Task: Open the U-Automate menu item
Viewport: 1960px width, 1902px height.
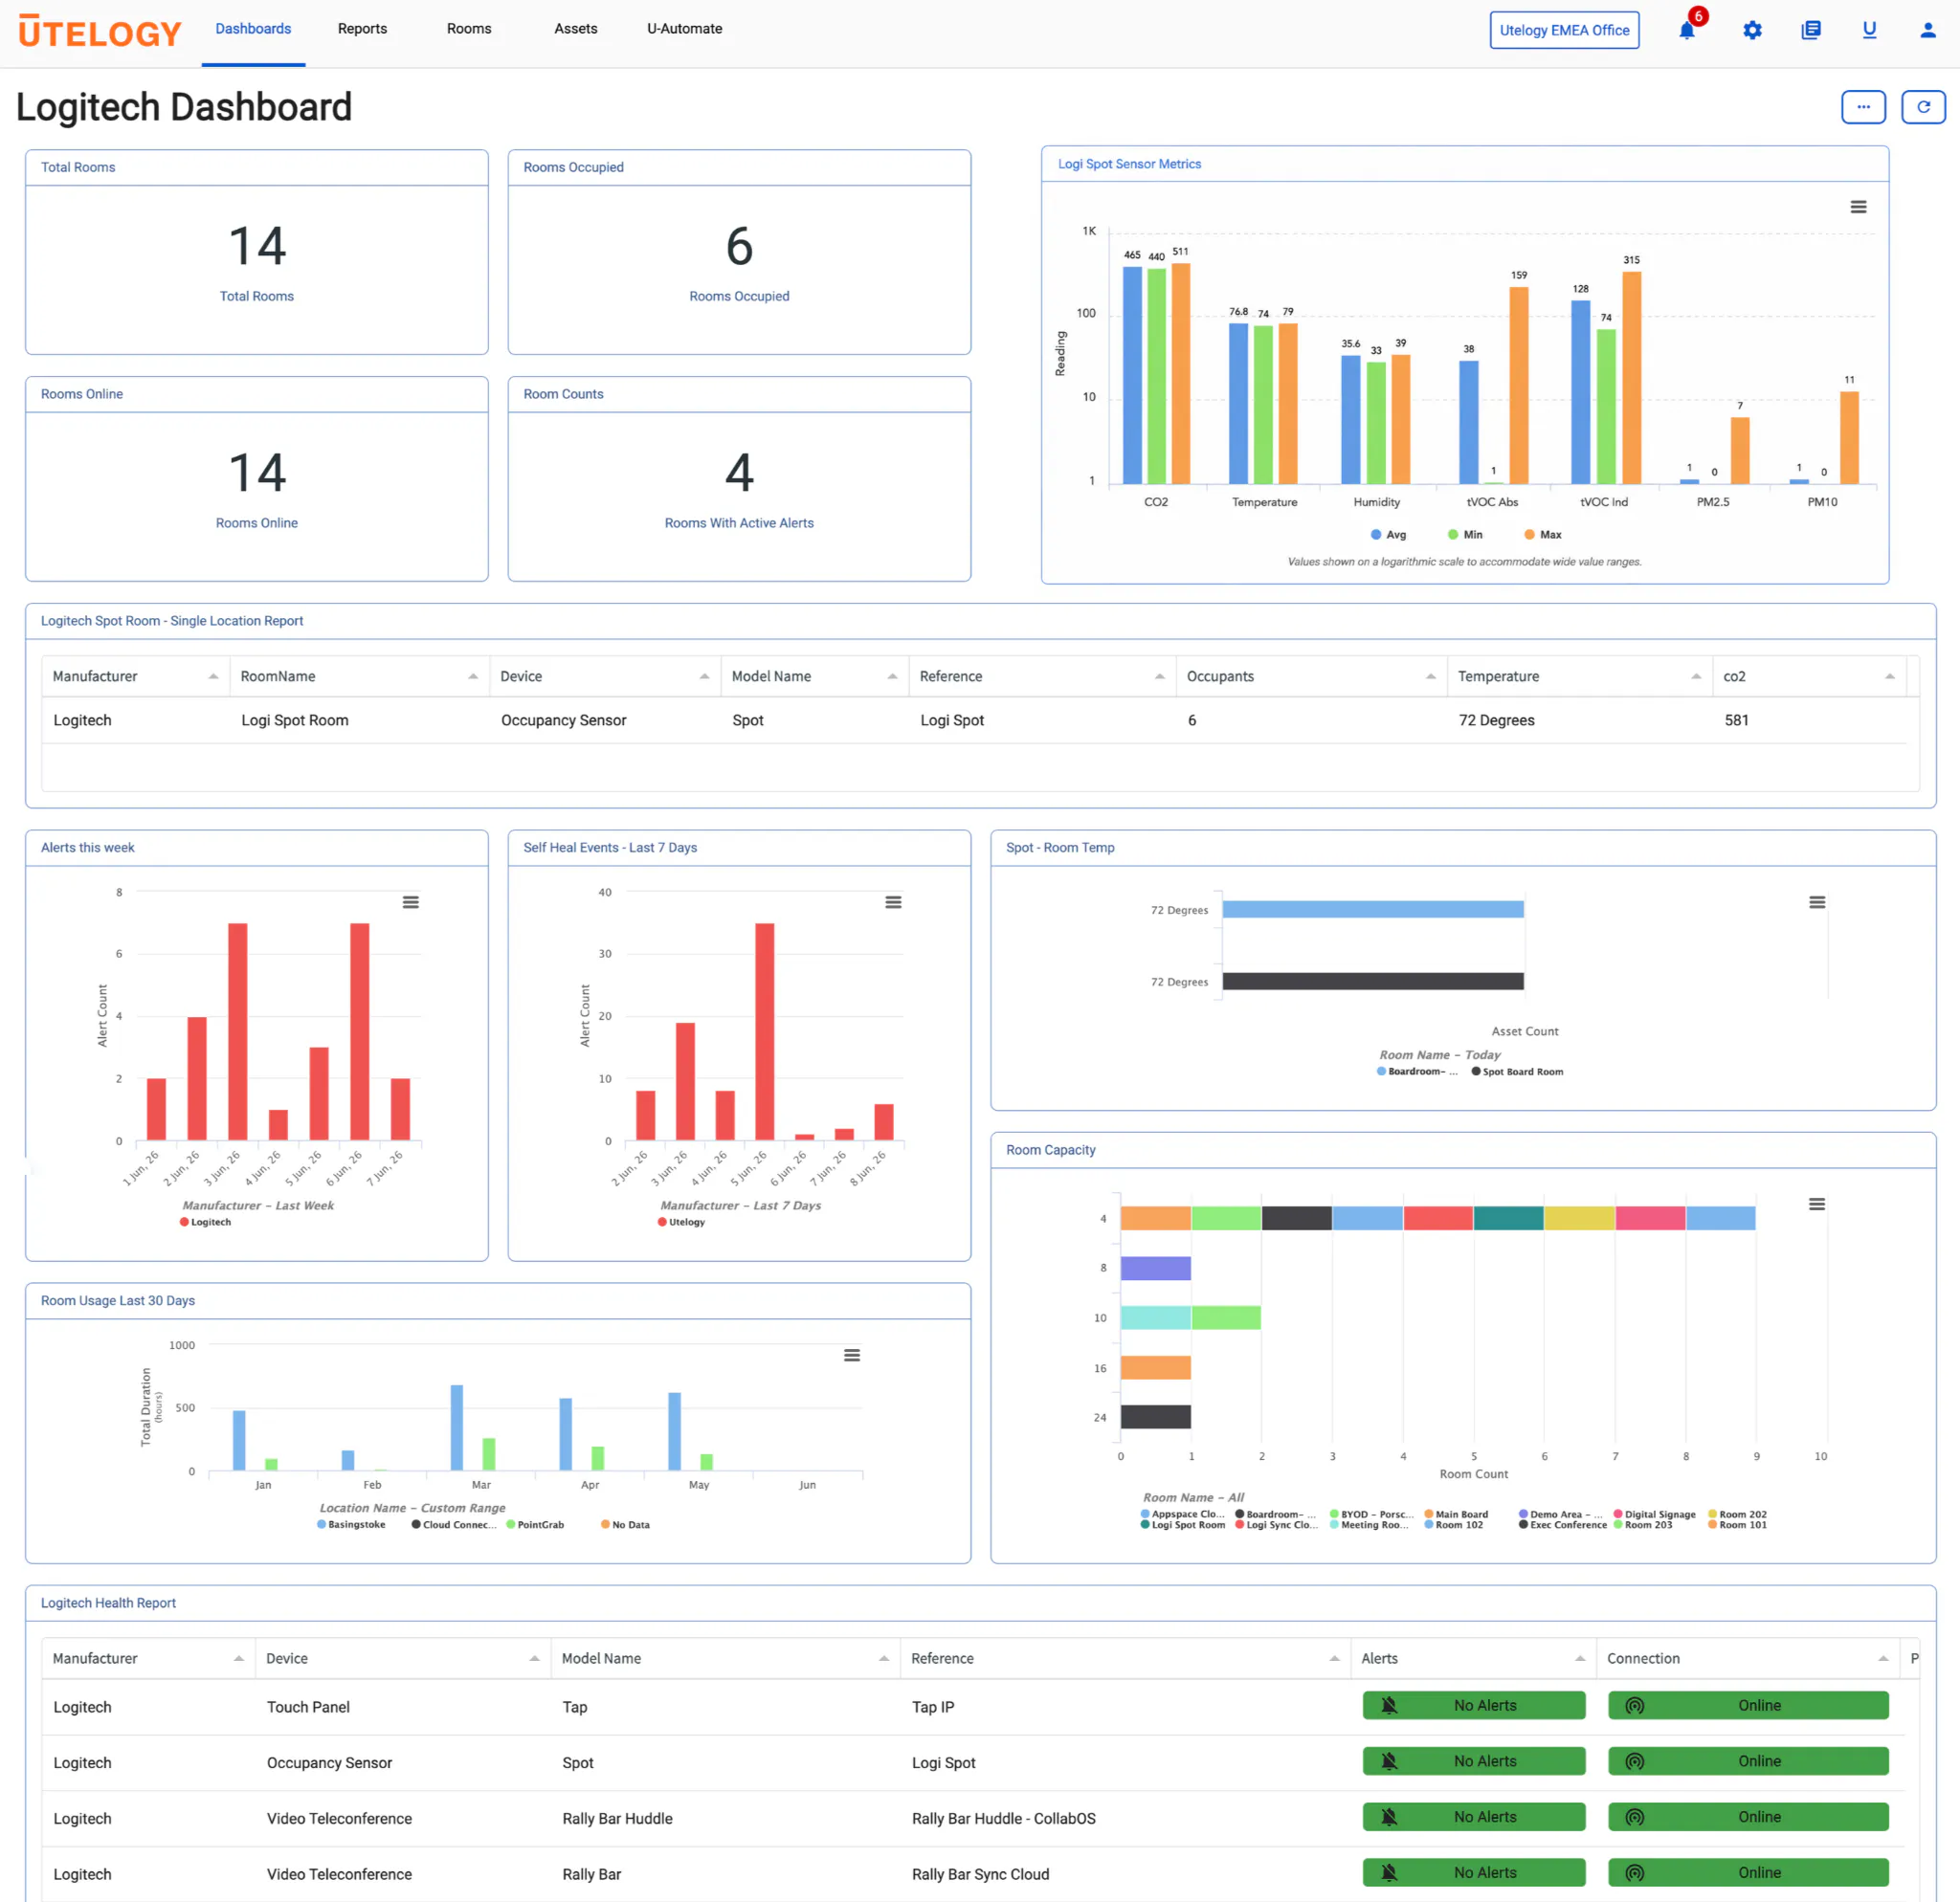Action: pos(684,29)
